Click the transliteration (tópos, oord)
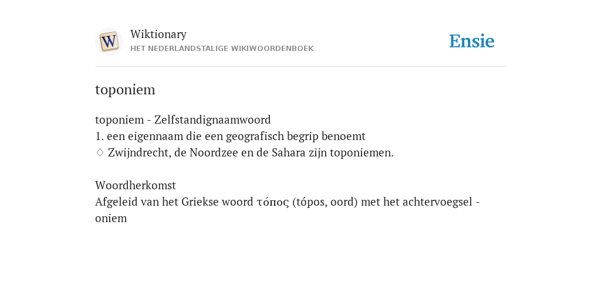This screenshot has height=300, width=601. [325, 202]
